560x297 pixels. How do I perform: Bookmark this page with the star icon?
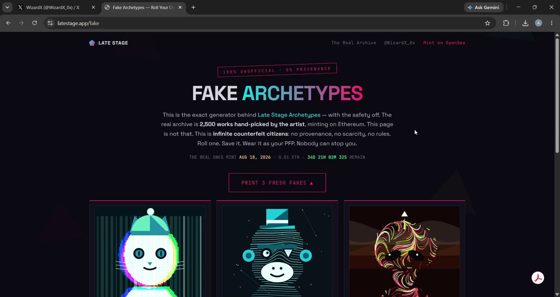[x=488, y=23]
